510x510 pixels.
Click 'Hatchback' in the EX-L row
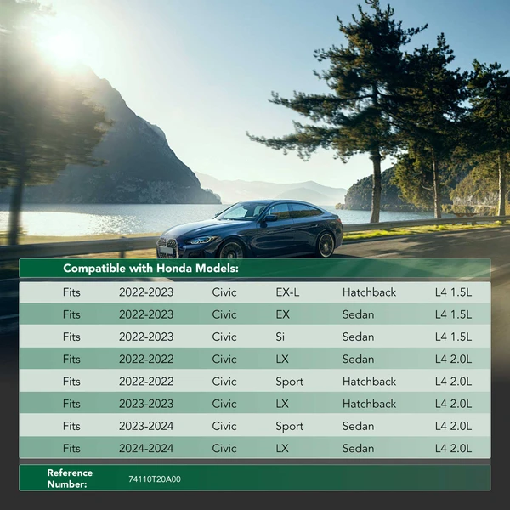click(x=369, y=292)
